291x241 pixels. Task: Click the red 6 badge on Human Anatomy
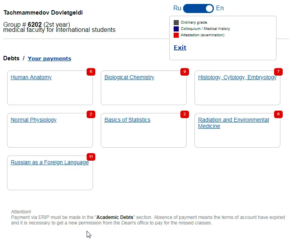pyautogui.click(x=91, y=72)
